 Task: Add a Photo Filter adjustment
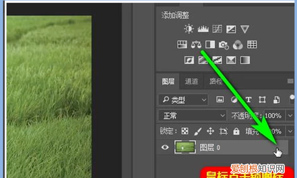tap(224, 45)
